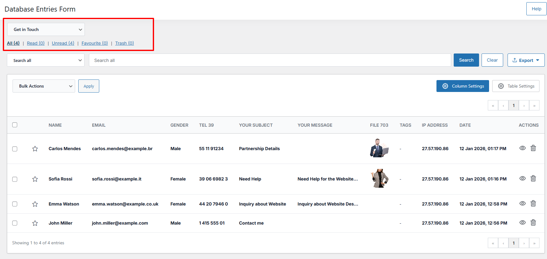
Task: Open the Get in Touch form dropdown
Action: (46, 29)
